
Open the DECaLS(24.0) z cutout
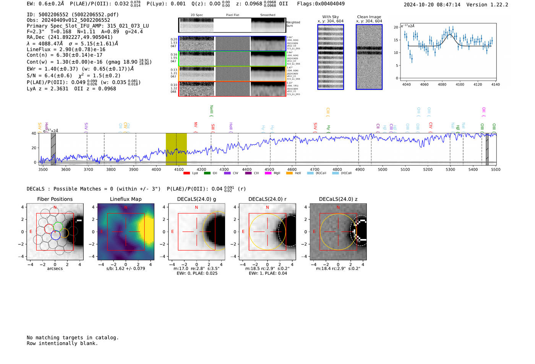338,232
